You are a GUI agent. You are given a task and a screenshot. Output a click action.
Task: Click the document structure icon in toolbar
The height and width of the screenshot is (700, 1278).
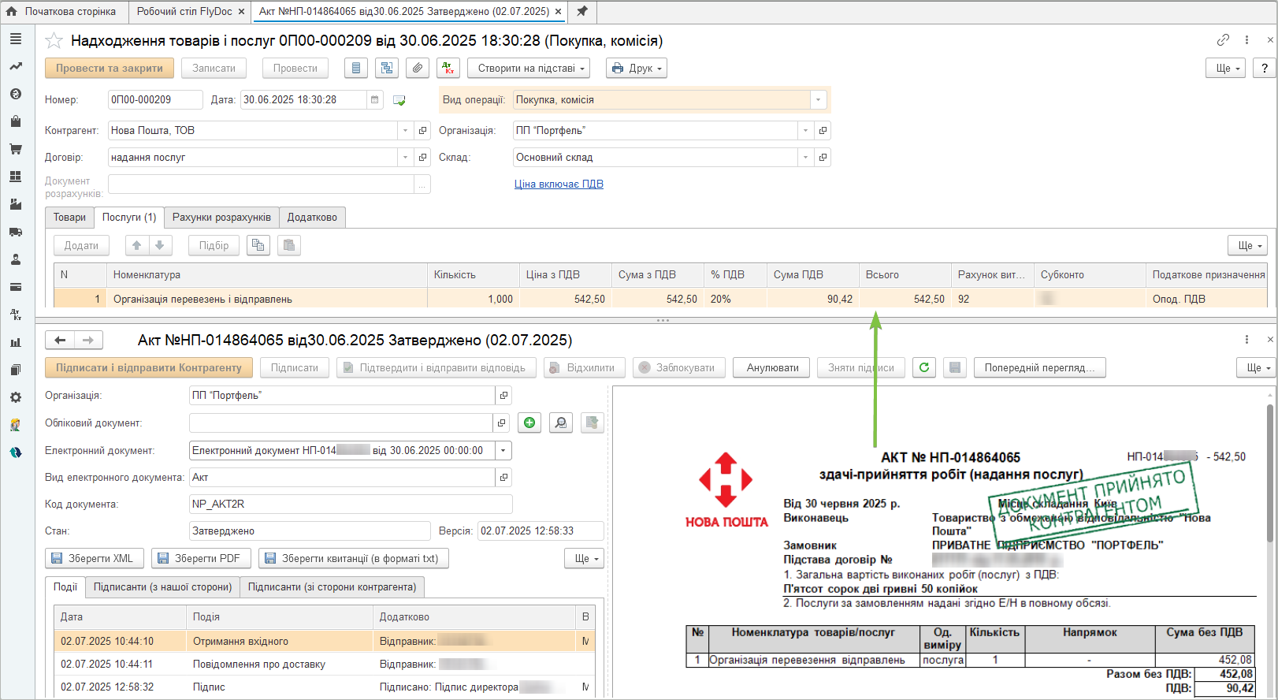[x=386, y=69]
